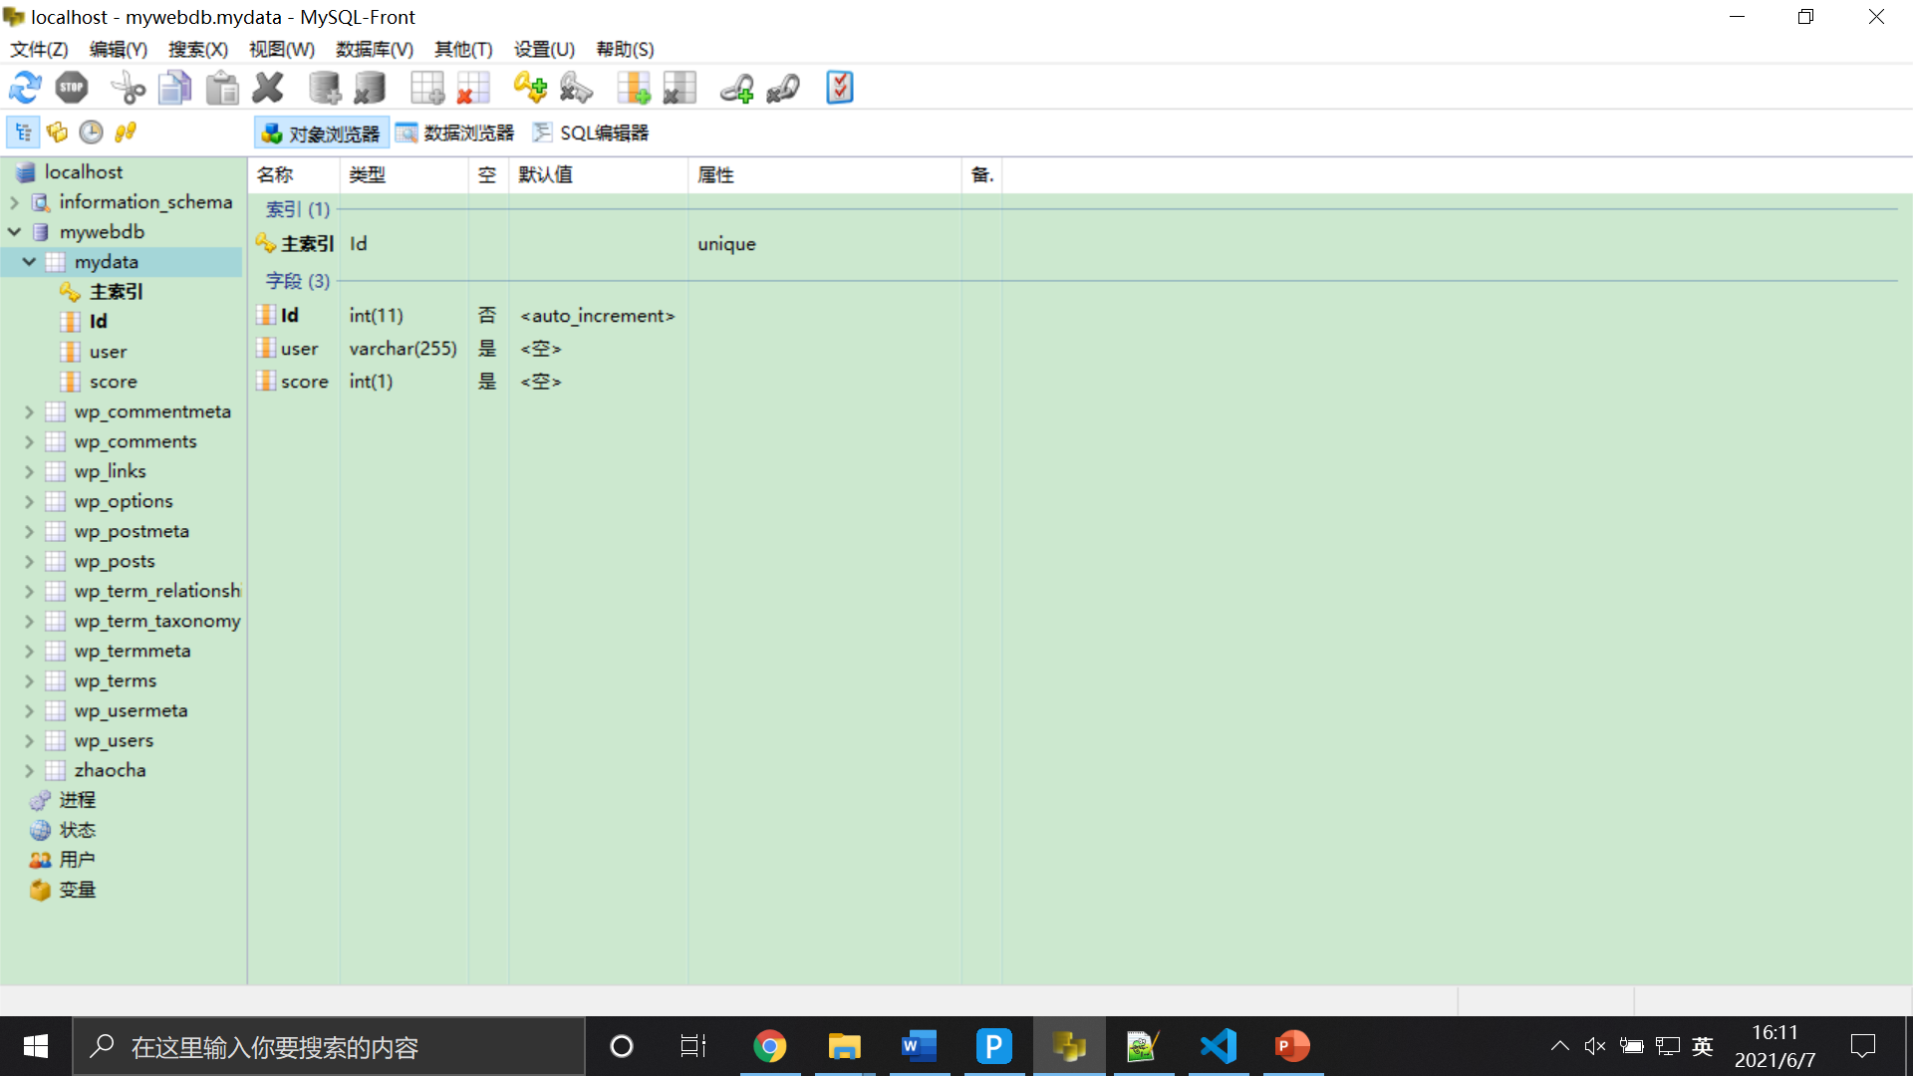Select the user field in tree
This screenshot has width=1913, height=1076.
108,352
